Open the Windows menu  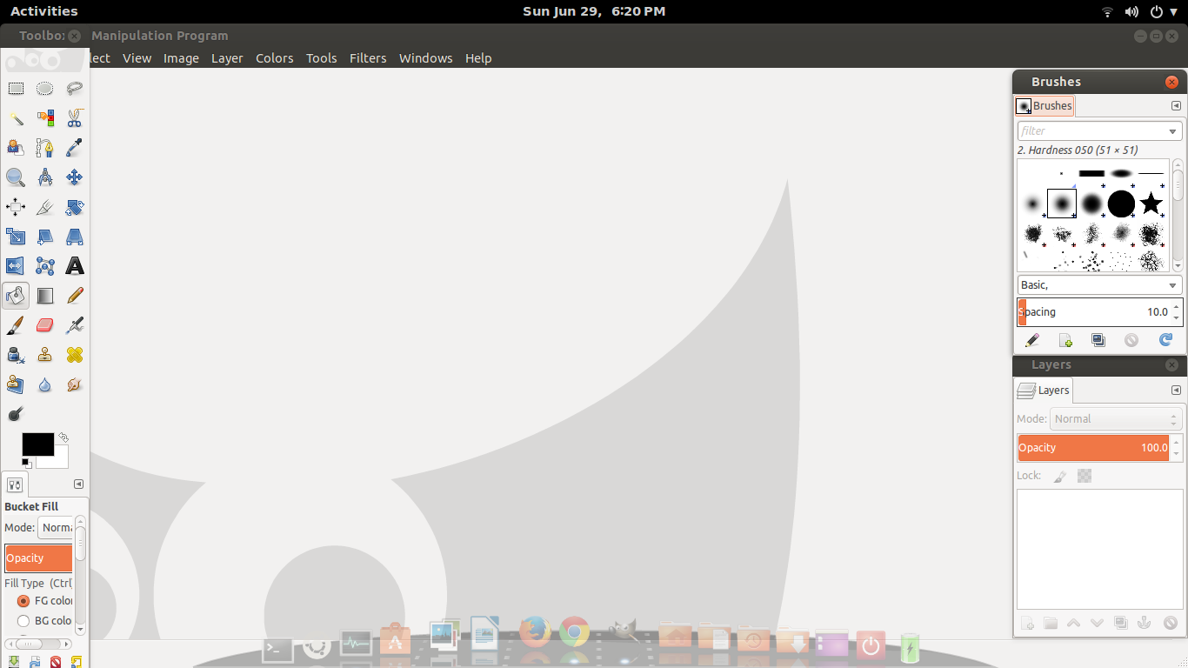pos(426,58)
